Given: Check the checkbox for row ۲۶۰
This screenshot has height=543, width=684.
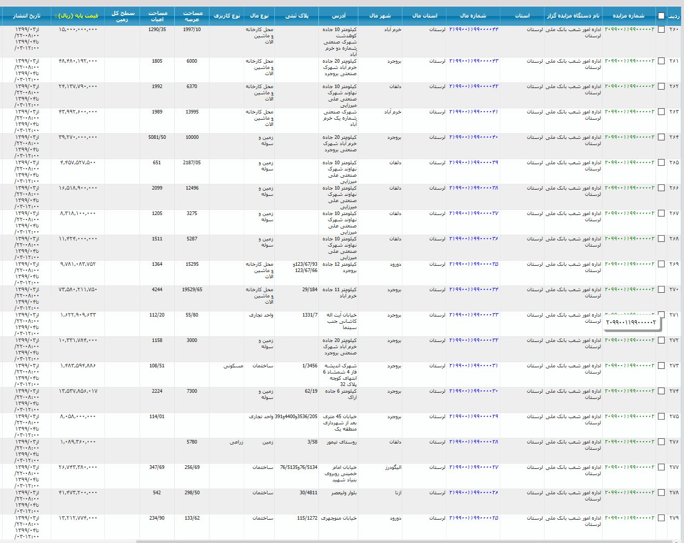Looking at the screenshot, I should click(x=661, y=30).
